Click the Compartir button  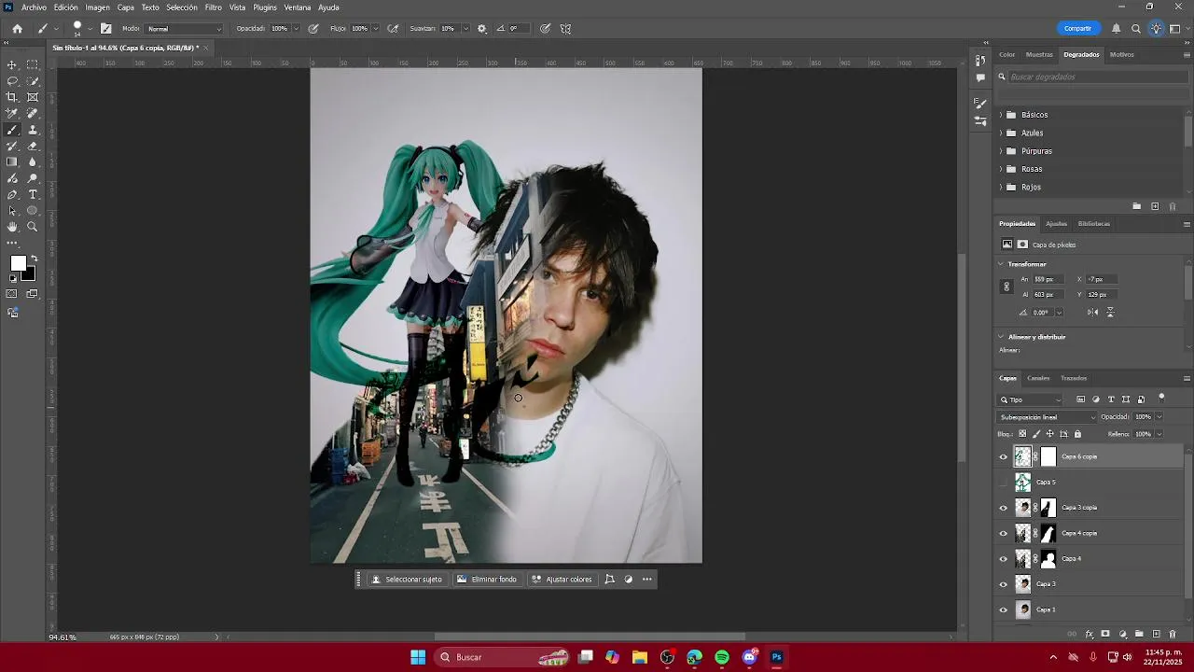coord(1077,28)
